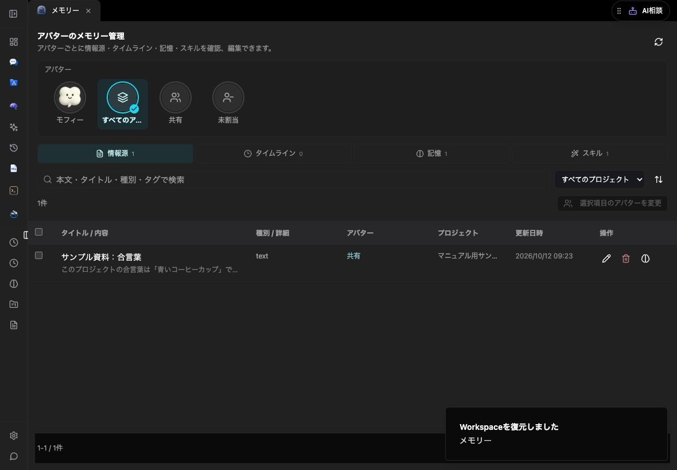Open the speech bubble icon at sidebar bottom
This screenshot has height=470, width=677.
(14, 456)
